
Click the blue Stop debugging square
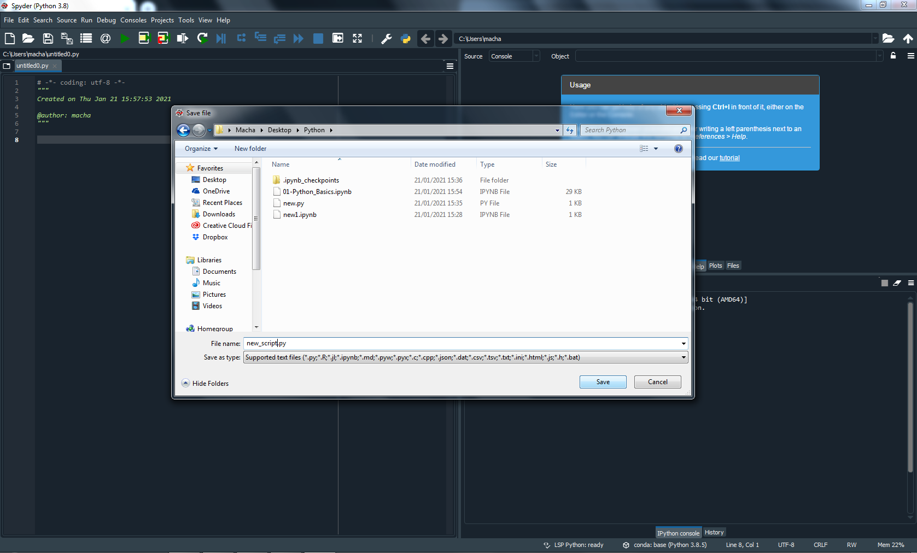pyautogui.click(x=318, y=38)
